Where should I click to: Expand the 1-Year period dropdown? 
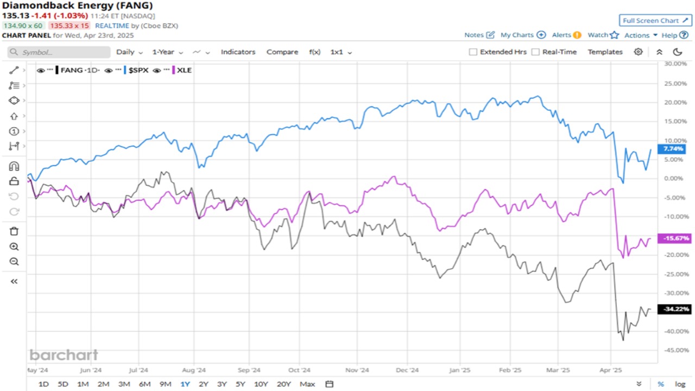pos(167,52)
